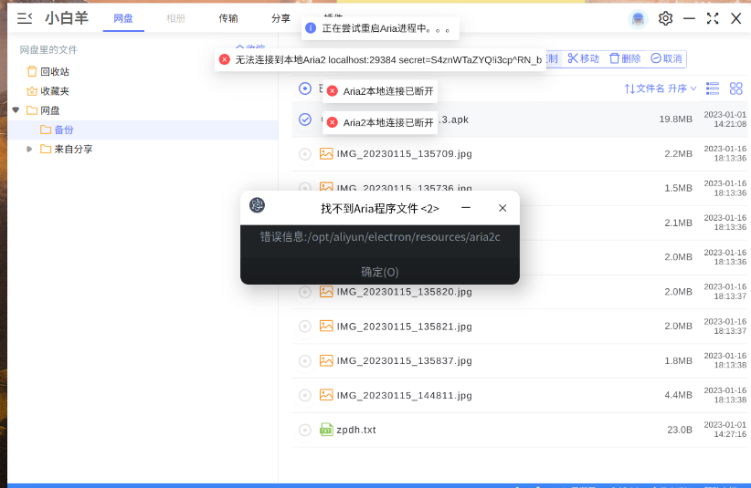Click red error icon of 无法连接到本地Aria2 toast

pyautogui.click(x=224, y=59)
